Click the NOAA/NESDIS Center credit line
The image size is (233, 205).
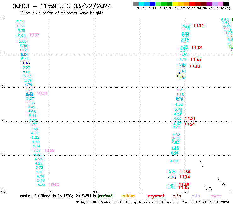[127, 202]
